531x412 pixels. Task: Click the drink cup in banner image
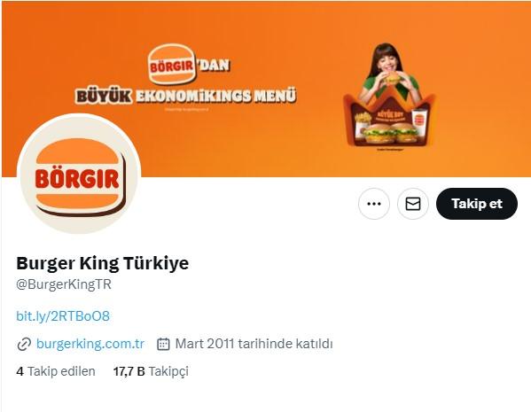point(419,121)
